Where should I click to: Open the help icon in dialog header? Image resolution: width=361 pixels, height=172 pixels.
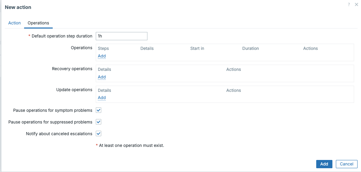[x=349, y=4]
